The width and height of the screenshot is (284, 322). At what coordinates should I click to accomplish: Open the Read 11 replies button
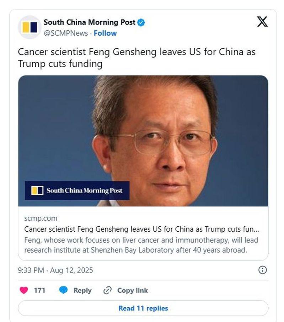143,308
